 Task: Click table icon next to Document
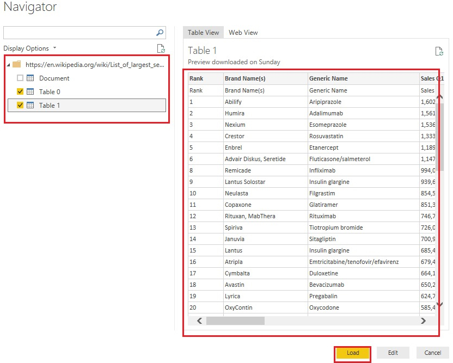(x=30, y=78)
